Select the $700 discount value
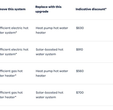 [x=80, y=93]
